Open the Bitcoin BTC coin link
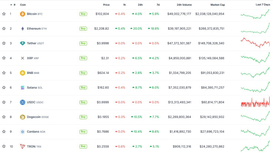 (34, 14)
